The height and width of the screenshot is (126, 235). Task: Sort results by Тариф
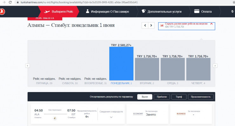179,97
